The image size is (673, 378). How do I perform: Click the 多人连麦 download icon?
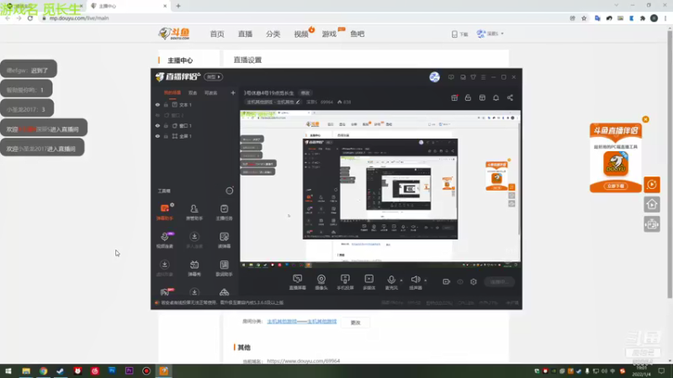click(x=194, y=237)
